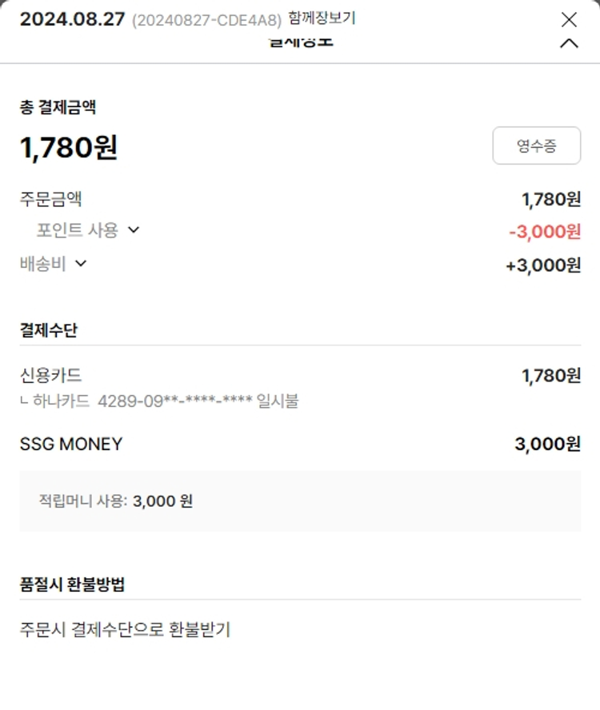This screenshot has height=710, width=600.
Task: Open the 영수증 receipt button
Action: 536,146
